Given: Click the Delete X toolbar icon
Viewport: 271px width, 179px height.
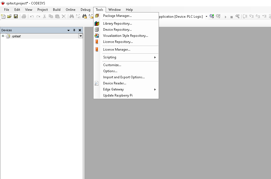Looking at the screenshot, I should [x=64, y=16].
